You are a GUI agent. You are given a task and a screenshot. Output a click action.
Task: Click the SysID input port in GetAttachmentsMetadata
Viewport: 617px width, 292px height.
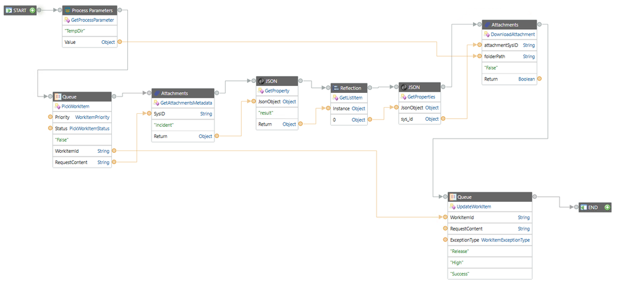point(149,114)
